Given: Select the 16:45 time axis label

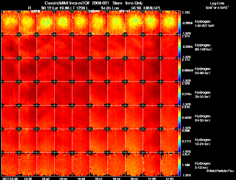Looking at the screenshot, I should tap(63, 179).
